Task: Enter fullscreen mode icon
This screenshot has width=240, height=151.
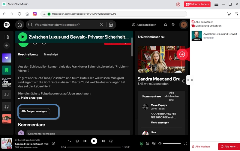Action: click(x=185, y=143)
